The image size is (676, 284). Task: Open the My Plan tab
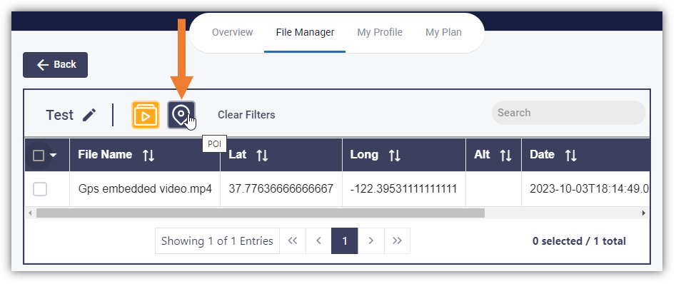coord(443,32)
